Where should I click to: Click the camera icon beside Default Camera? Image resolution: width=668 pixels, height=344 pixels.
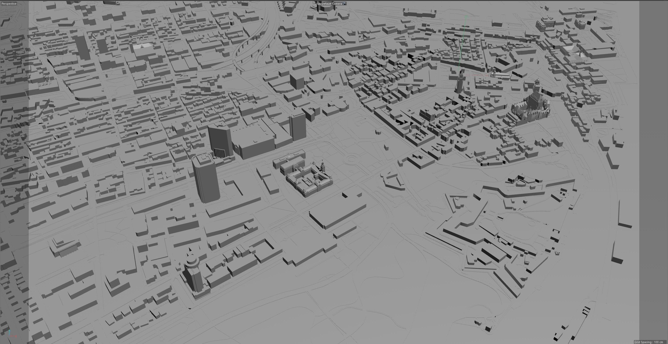[x=344, y=3]
